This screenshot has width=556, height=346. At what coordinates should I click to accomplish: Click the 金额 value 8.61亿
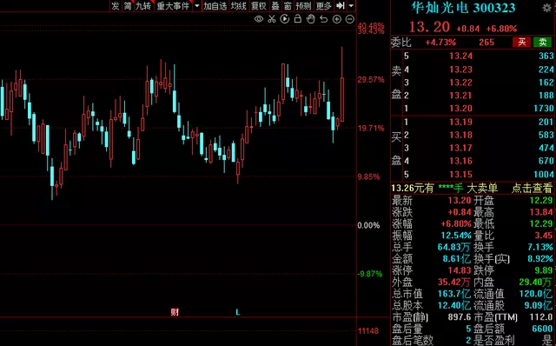coord(457,259)
